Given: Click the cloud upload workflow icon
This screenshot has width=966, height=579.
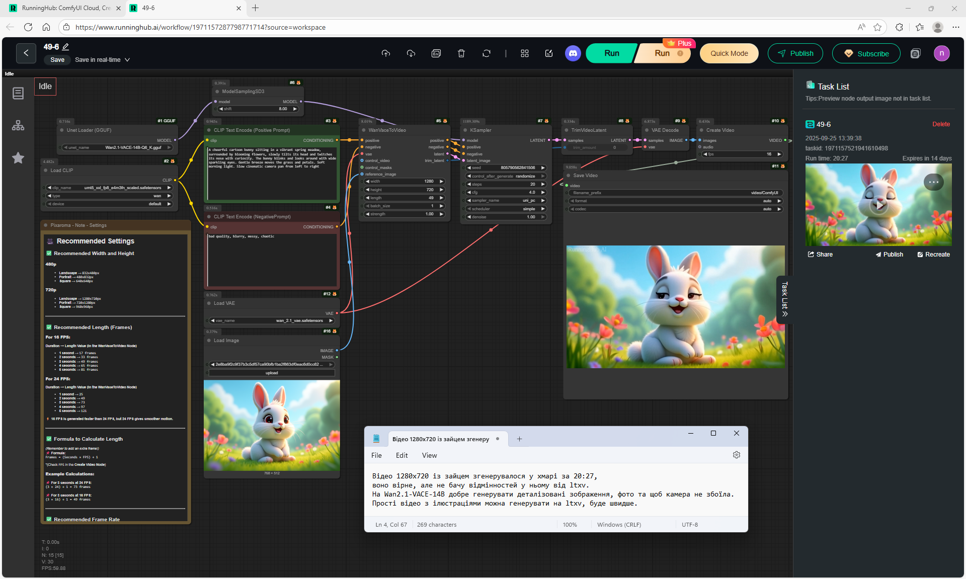Looking at the screenshot, I should click(x=386, y=53).
